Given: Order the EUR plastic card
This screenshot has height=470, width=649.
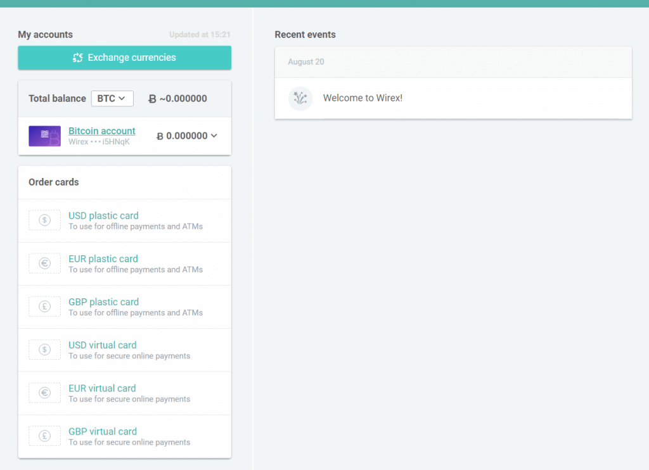Looking at the screenshot, I should click(103, 258).
